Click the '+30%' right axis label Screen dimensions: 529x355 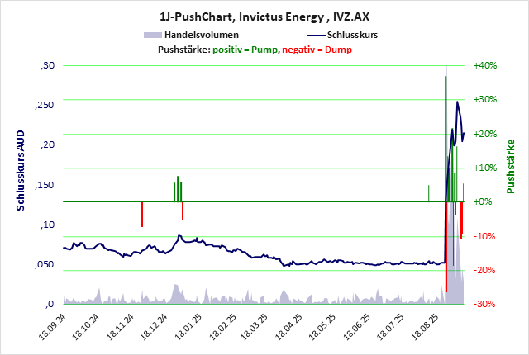pyautogui.click(x=485, y=99)
